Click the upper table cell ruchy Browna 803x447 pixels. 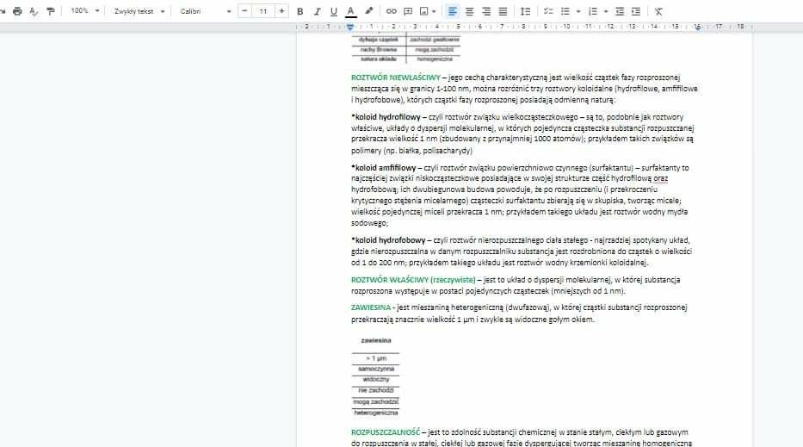pos(379,50)
